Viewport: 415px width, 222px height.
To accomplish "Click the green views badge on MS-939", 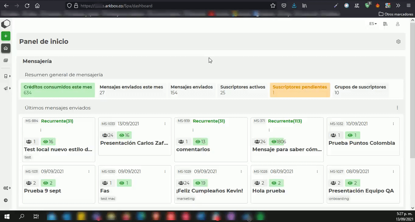I will coord(200,142).
